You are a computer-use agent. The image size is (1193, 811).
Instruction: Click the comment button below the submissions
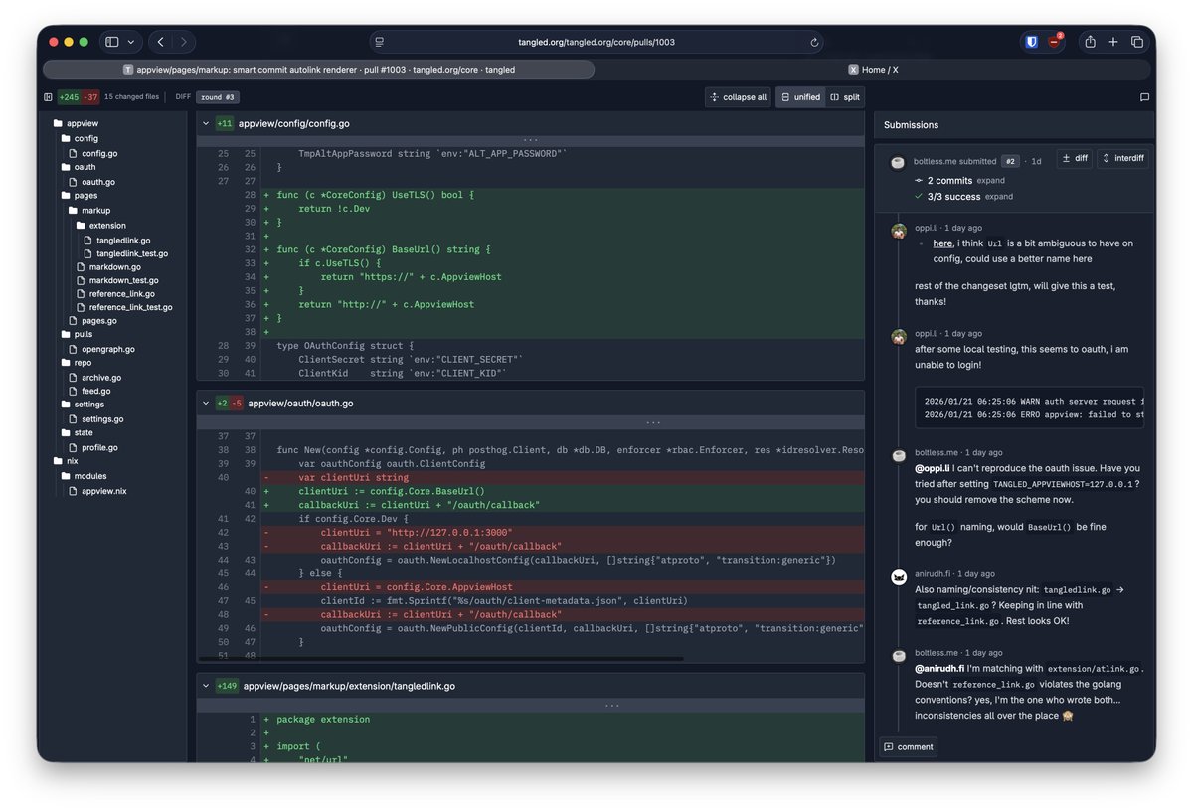[x=906, y=746]
